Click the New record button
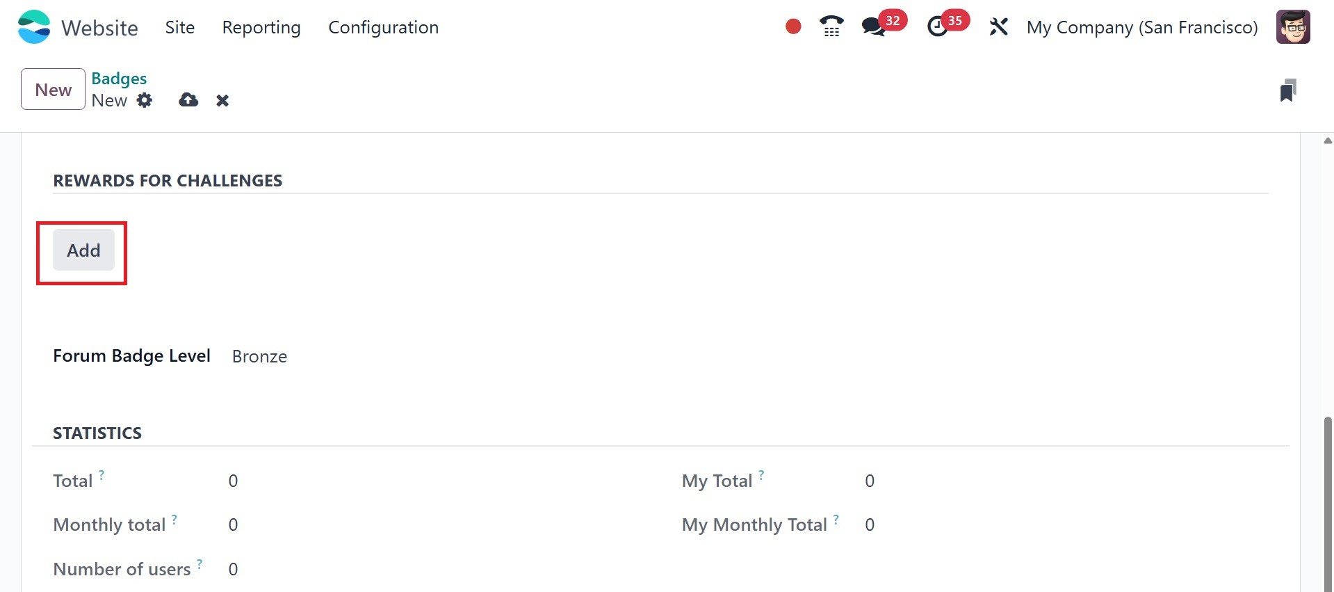1334x592 pixels. point(53,90)
